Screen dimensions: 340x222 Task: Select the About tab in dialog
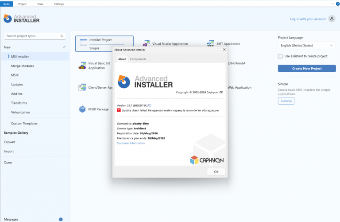click(x=122, y=59)
